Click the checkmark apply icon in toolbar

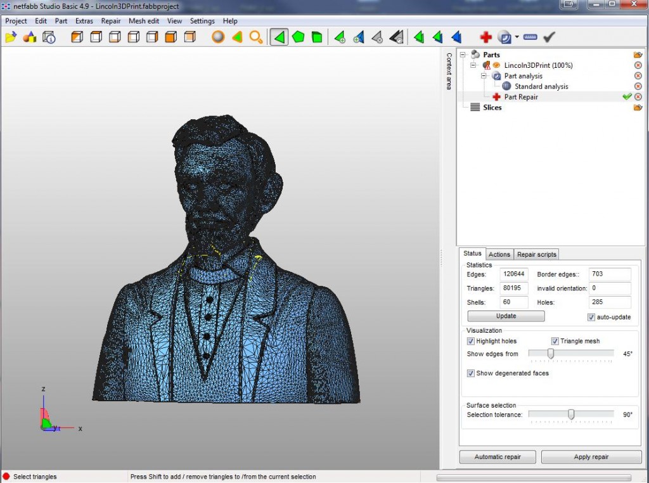click(x=549, y=37)
